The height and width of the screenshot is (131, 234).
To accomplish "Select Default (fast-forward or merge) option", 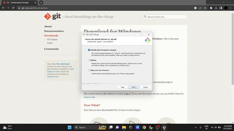I will 89,50.
